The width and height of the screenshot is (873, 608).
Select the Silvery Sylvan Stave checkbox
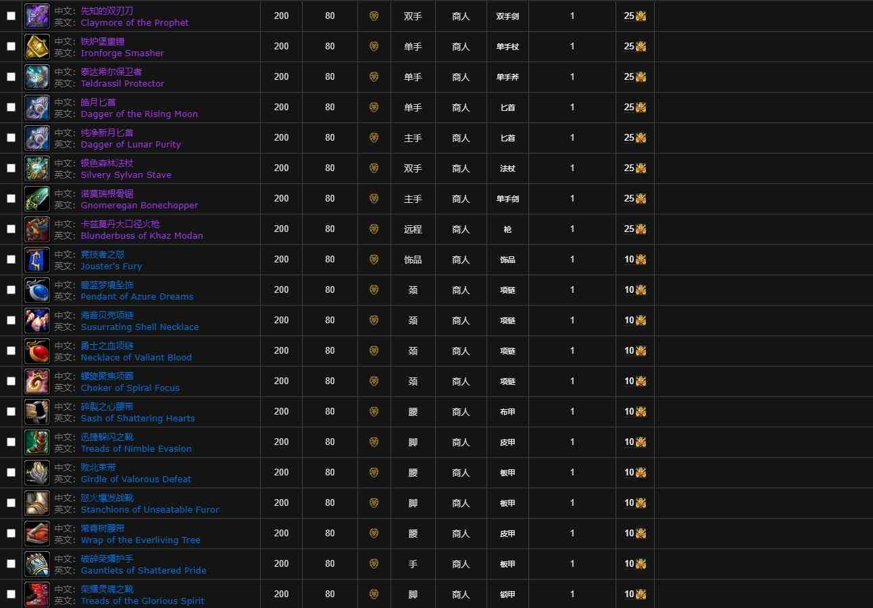click(x=11, y=168)
